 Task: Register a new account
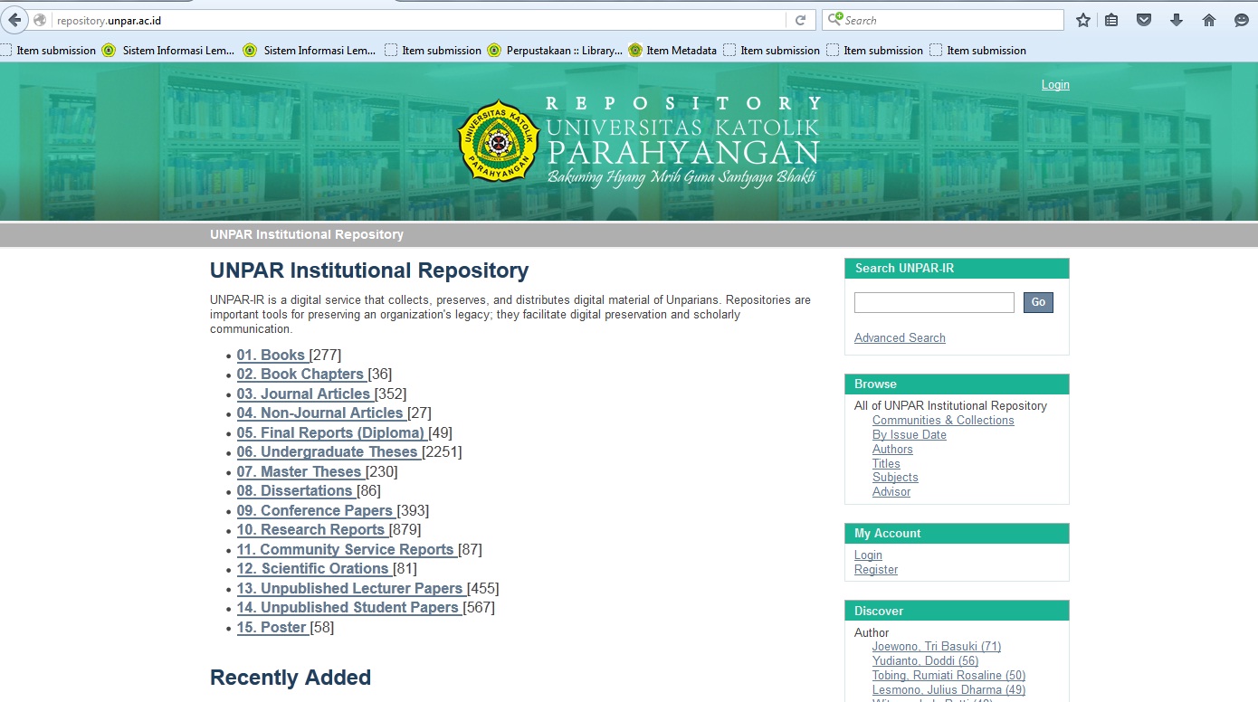coord(875,569)
